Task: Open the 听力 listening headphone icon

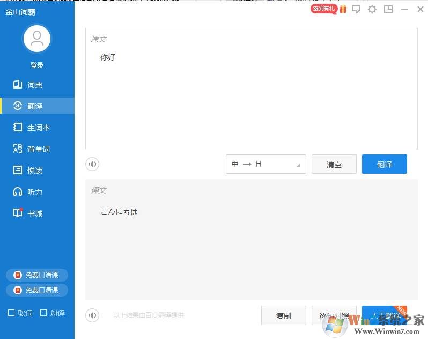Action: click(x=18, y=192)
